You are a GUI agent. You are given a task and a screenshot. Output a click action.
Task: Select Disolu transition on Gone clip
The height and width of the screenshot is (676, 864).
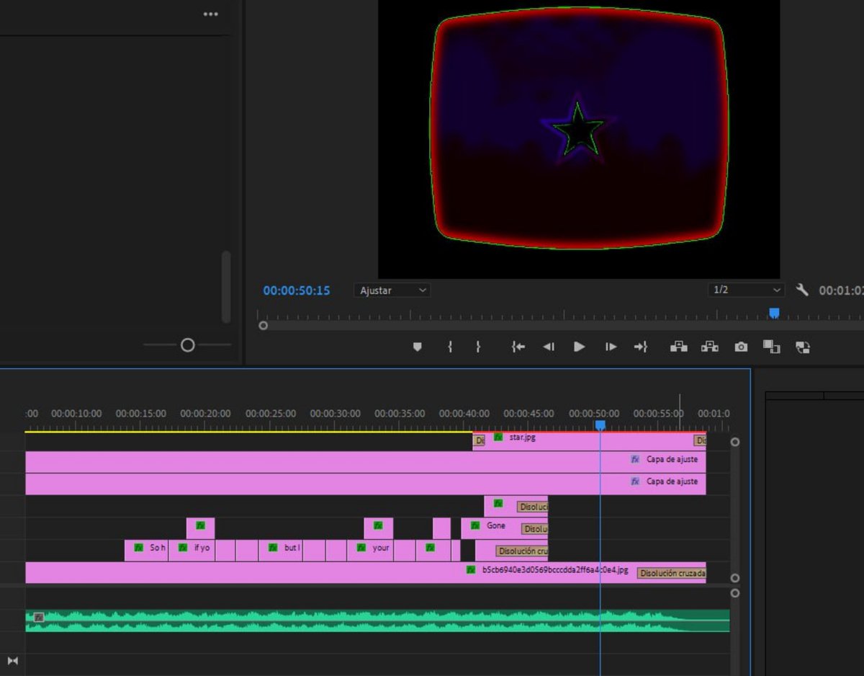535,529
